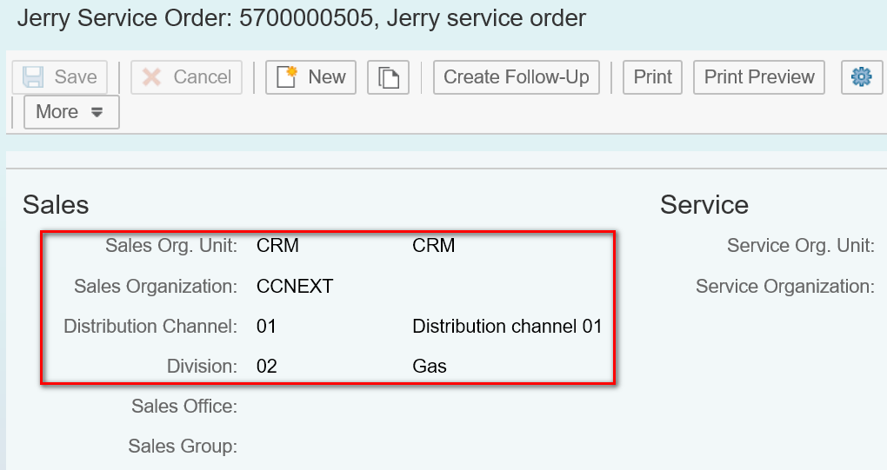Screen dimensions: 887x470
Task: Click the Sales section heading
Action: pyautogui.click(x=56, y=204)
